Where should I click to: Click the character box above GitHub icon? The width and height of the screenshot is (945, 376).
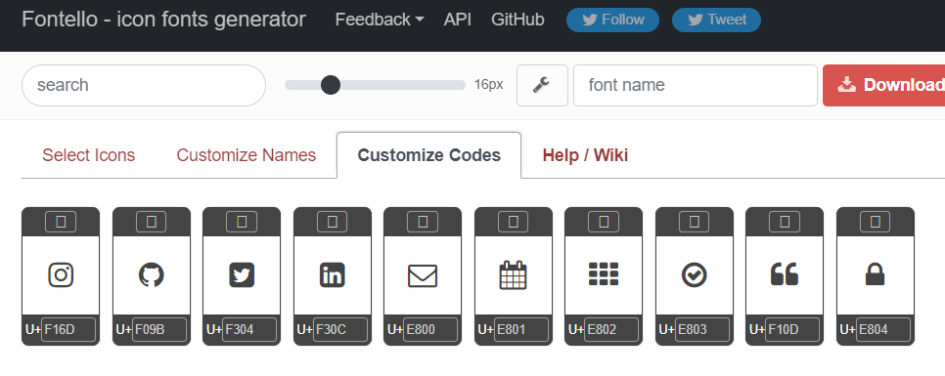pyautogui.click(x=152, y=222)
